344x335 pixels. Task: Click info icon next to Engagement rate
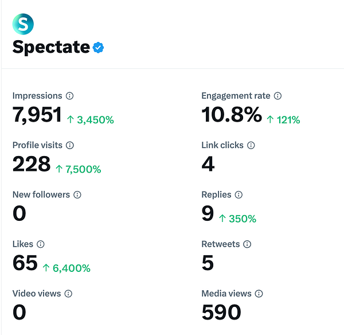tap(277, 96)
